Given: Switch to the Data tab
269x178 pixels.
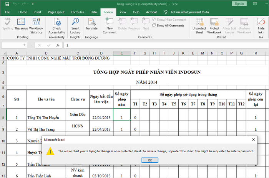Looking at the screenshot, I should tap(93, 12).
